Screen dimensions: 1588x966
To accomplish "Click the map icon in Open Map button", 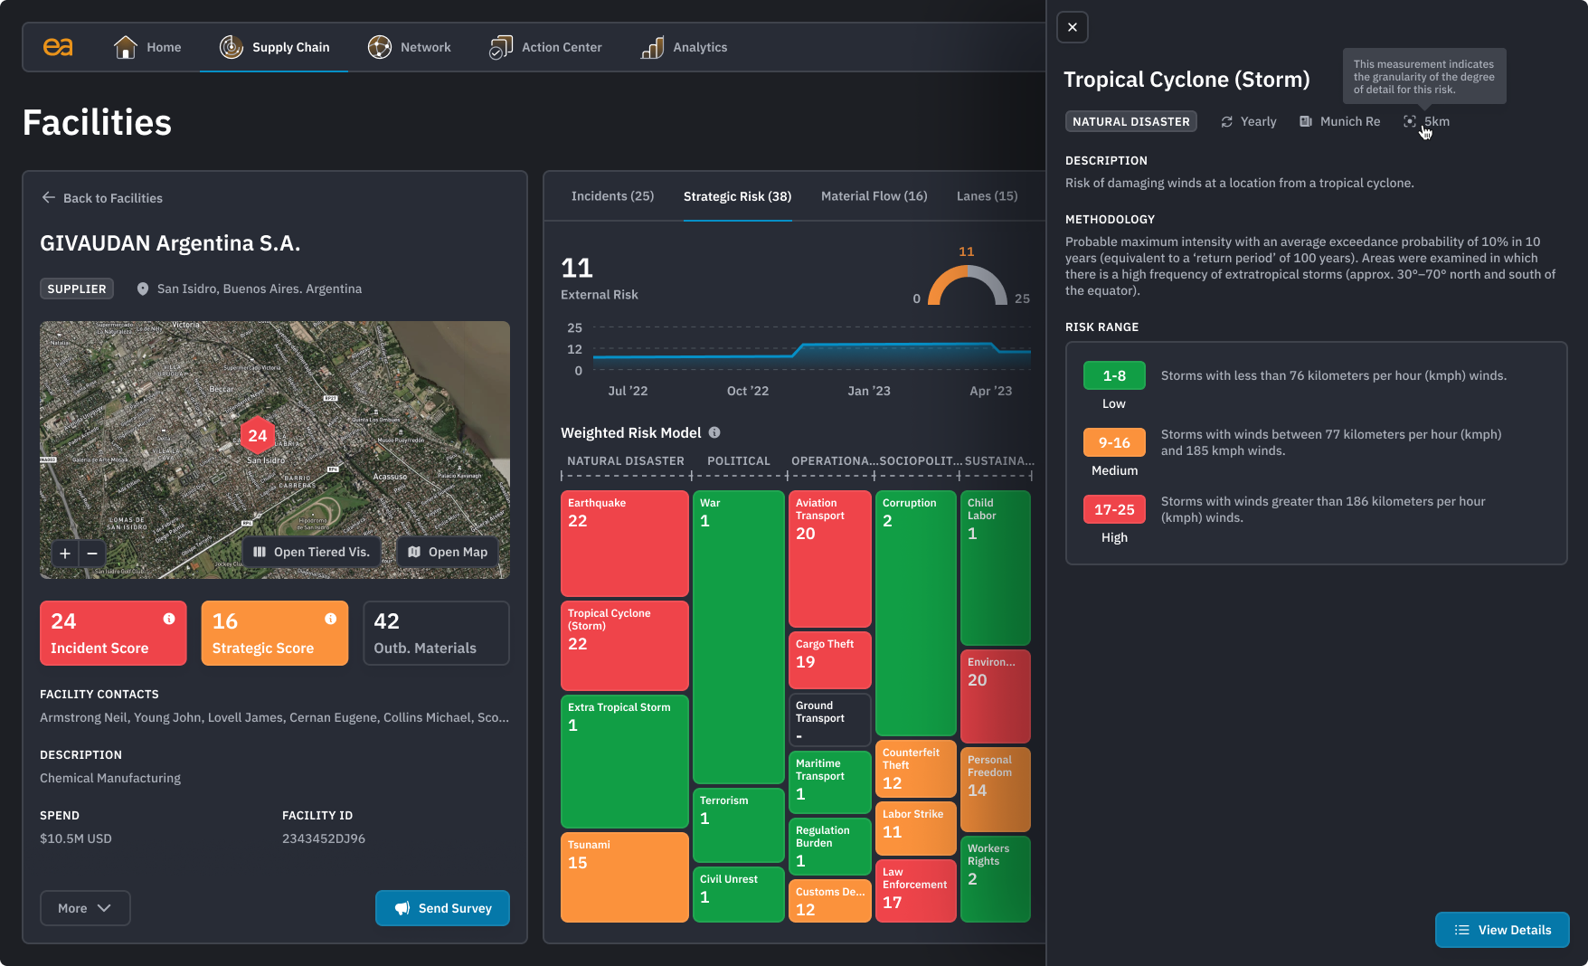I will tap(414, 552).
